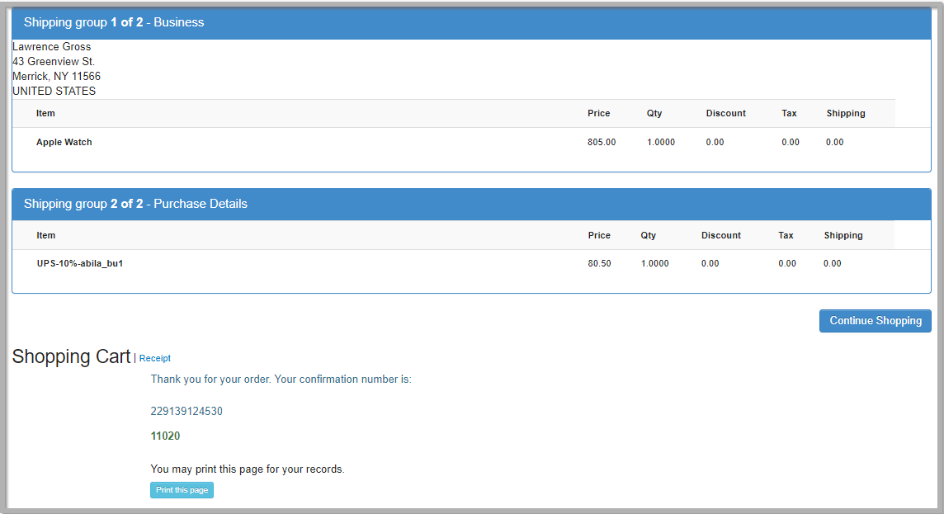This screenshot has height=514, width=944.
Task: Click confirmation number 229139124530
Action: (186, 411)
